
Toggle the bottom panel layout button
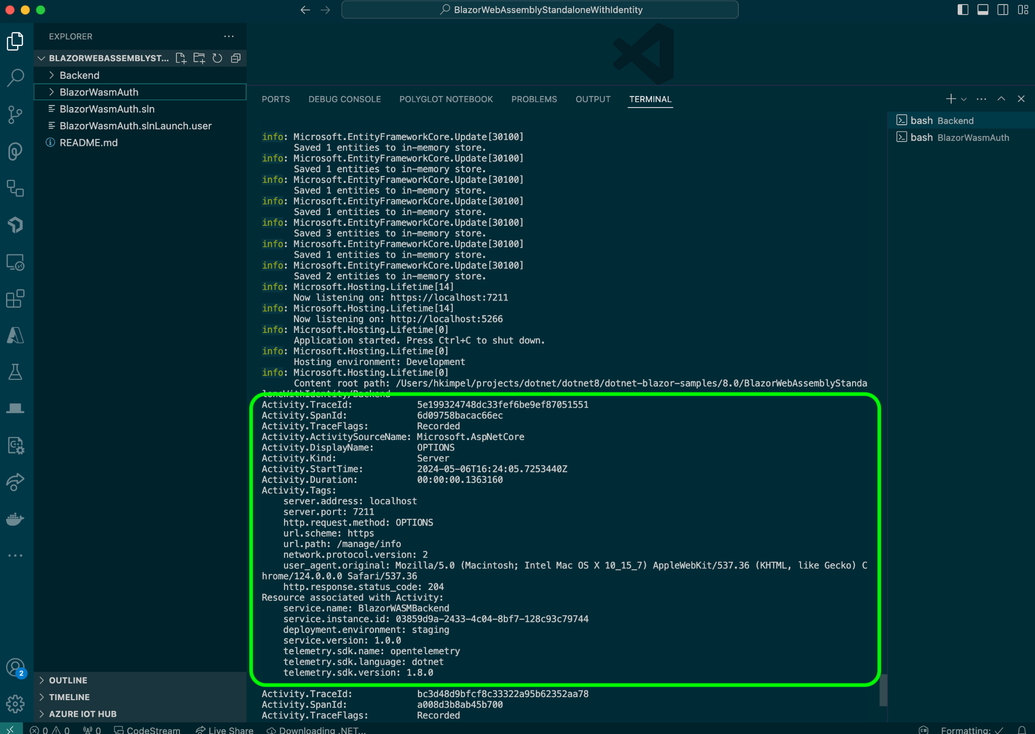(x=983, y=10)
